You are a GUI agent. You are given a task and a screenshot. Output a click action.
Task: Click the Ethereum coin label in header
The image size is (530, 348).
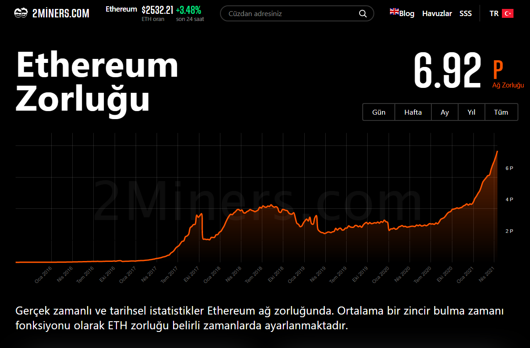point(121,9)
